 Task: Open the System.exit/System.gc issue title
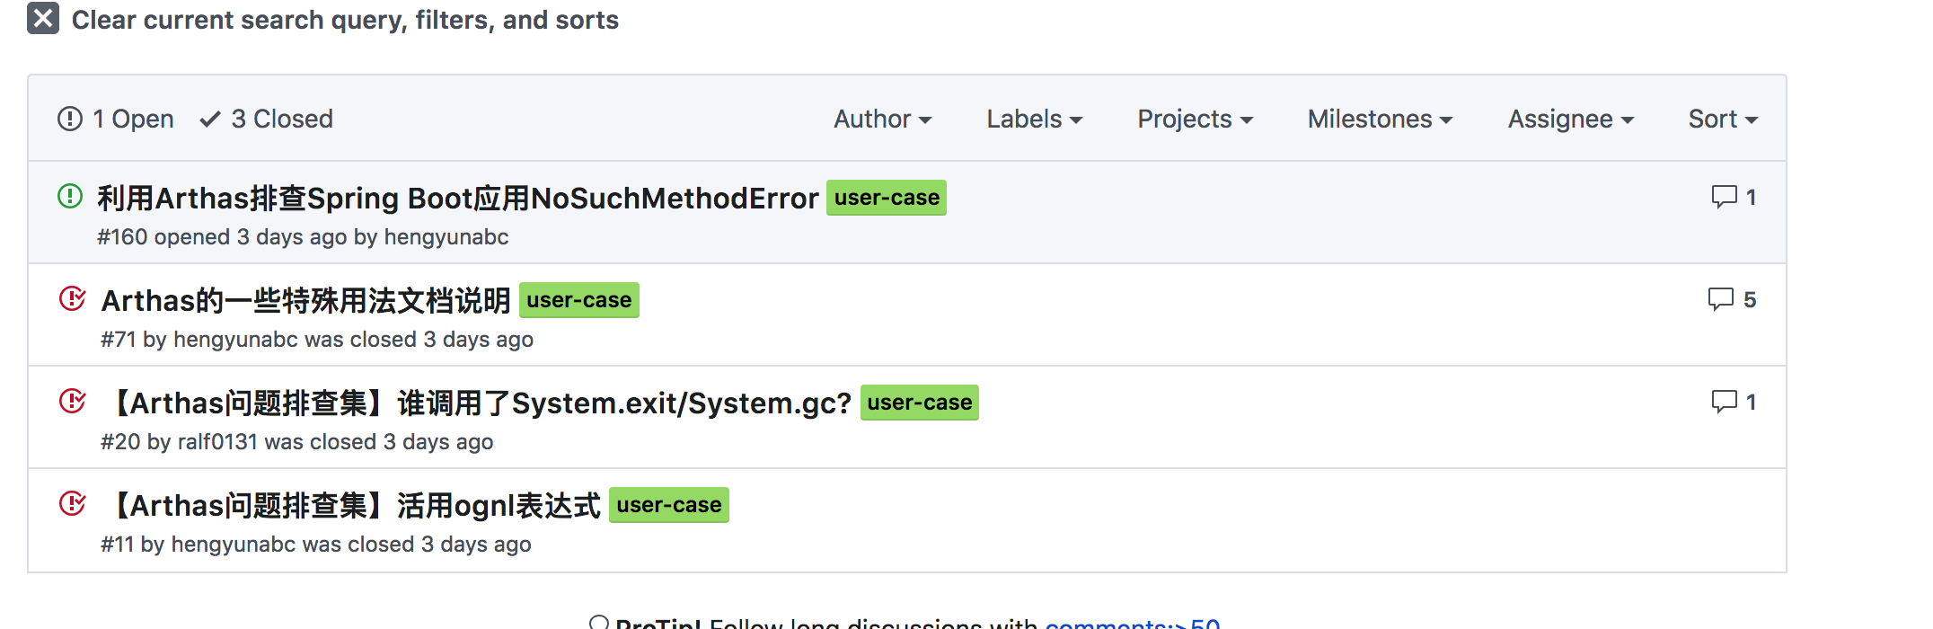pos(481,403)
